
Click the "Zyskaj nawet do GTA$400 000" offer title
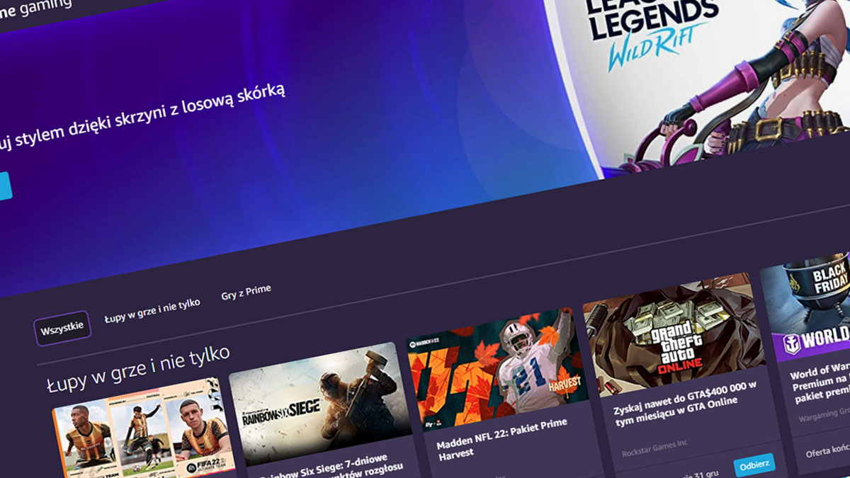click(x=686, y=402)
